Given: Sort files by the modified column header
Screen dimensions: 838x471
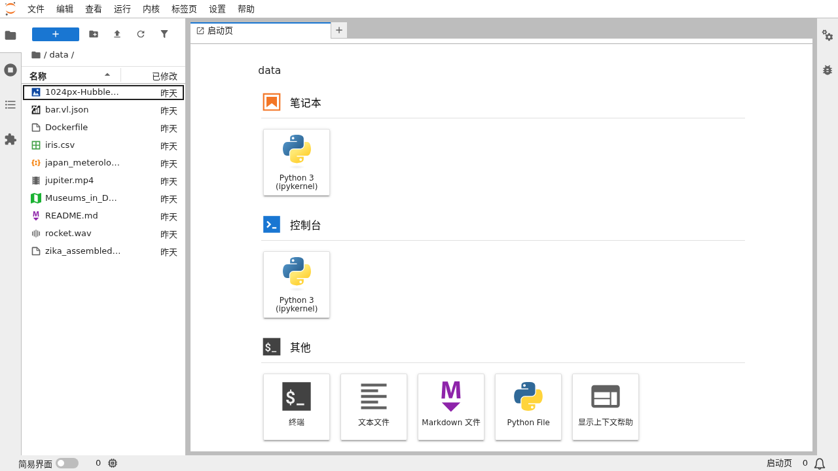Looking at the screenshot, I should [153, 76].
